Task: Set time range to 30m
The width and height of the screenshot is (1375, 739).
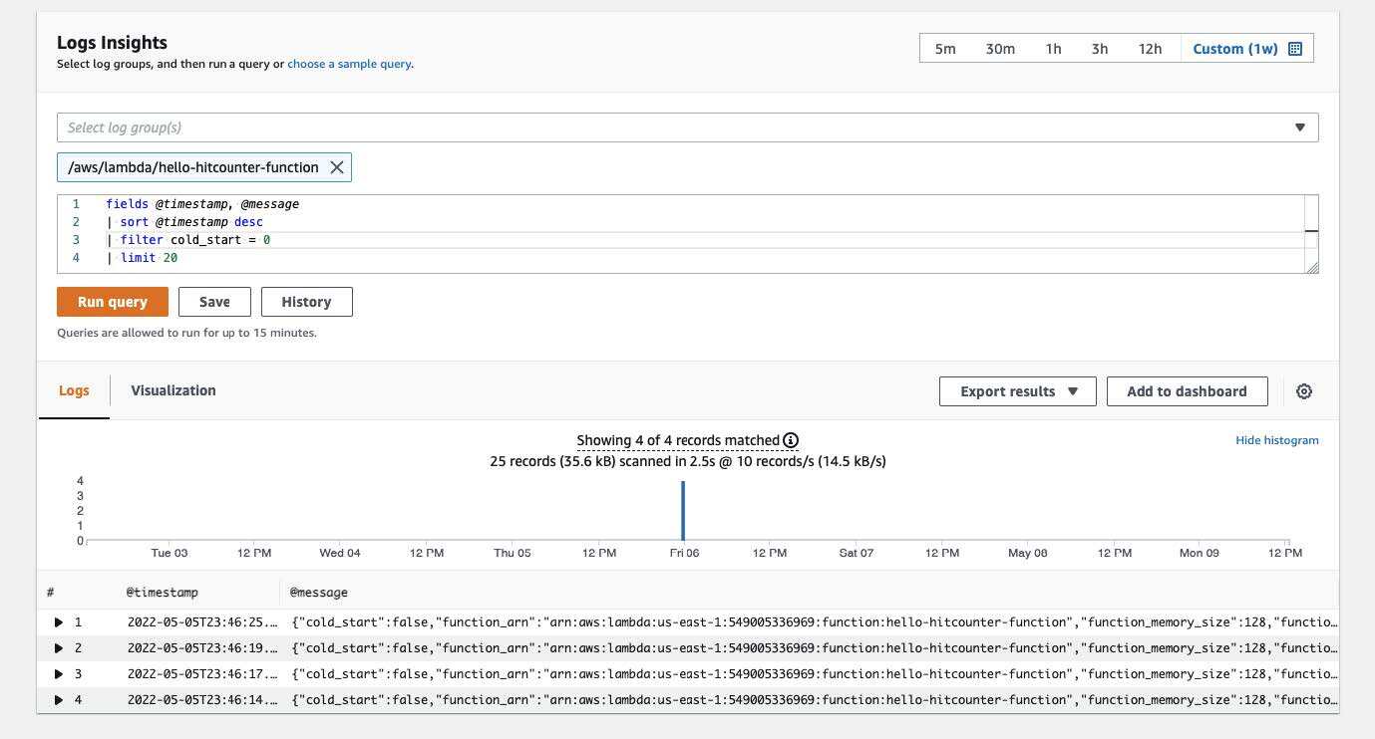Action: coord(1000,49)
